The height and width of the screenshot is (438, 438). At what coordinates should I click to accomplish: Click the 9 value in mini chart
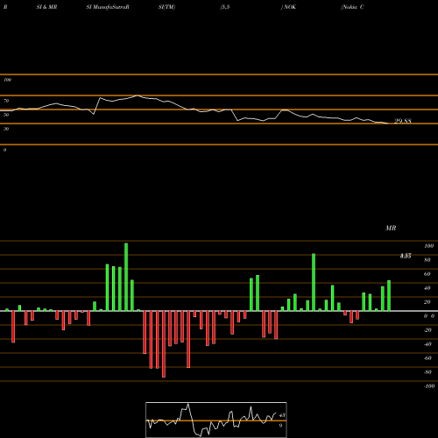click(x=280, y=426)
